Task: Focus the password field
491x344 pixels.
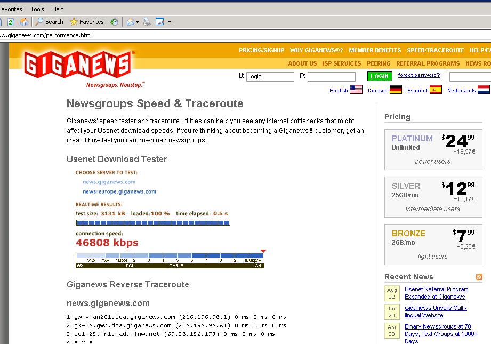Action: click(x=332, y=76)
